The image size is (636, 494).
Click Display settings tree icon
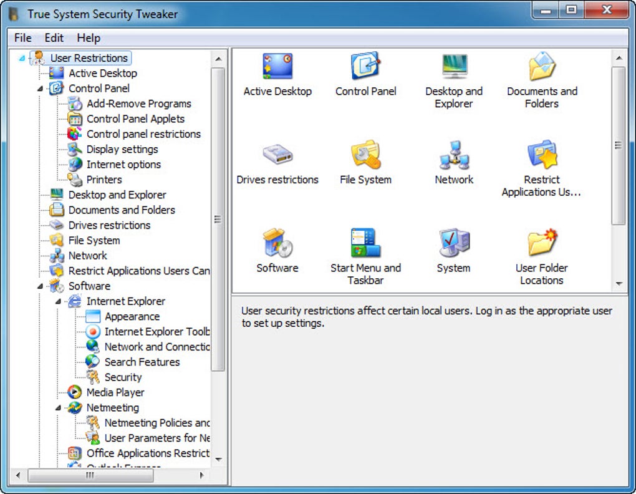[75, 149]
